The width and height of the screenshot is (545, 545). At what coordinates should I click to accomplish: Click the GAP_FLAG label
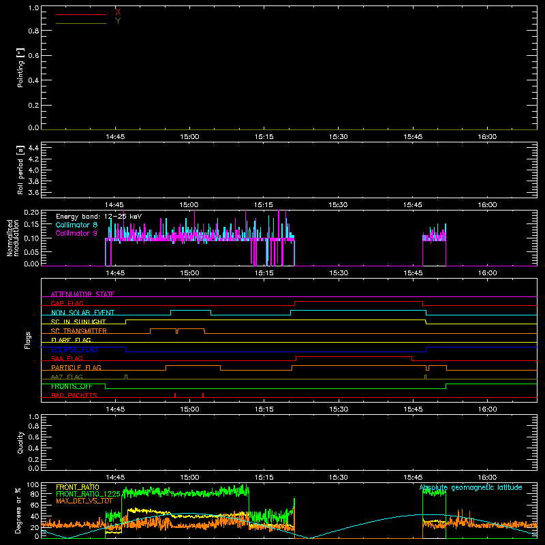click(x=67, y=303)
